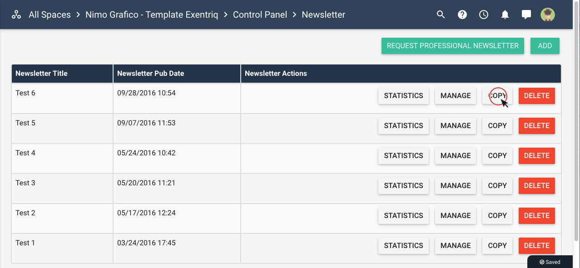580x268 pixels.
Task: Copy the Test 4 newsletter
Action: click(x=497, y=156)
